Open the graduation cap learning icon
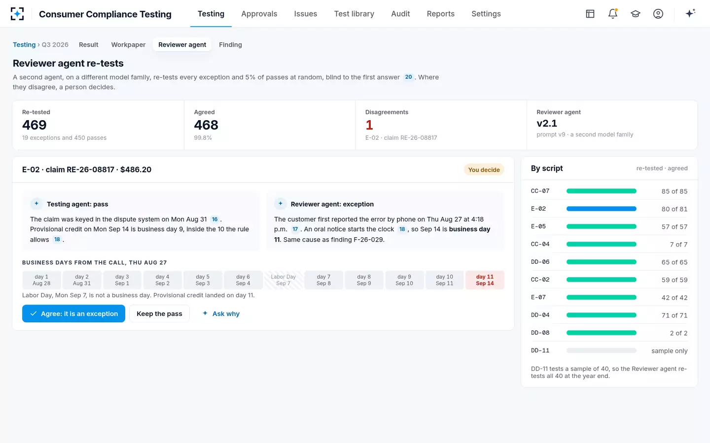710x443 pixels. 636,14
